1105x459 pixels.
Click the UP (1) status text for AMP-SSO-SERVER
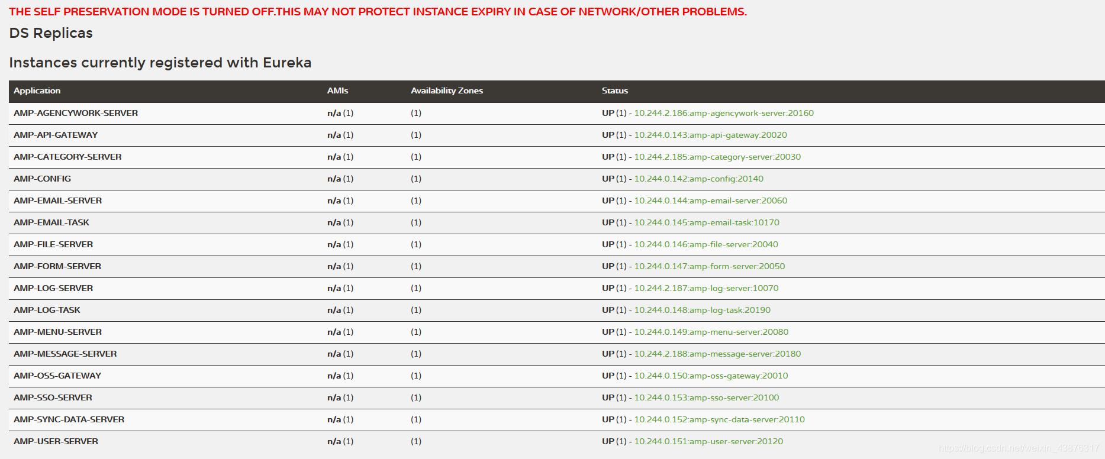coord(614,397)
